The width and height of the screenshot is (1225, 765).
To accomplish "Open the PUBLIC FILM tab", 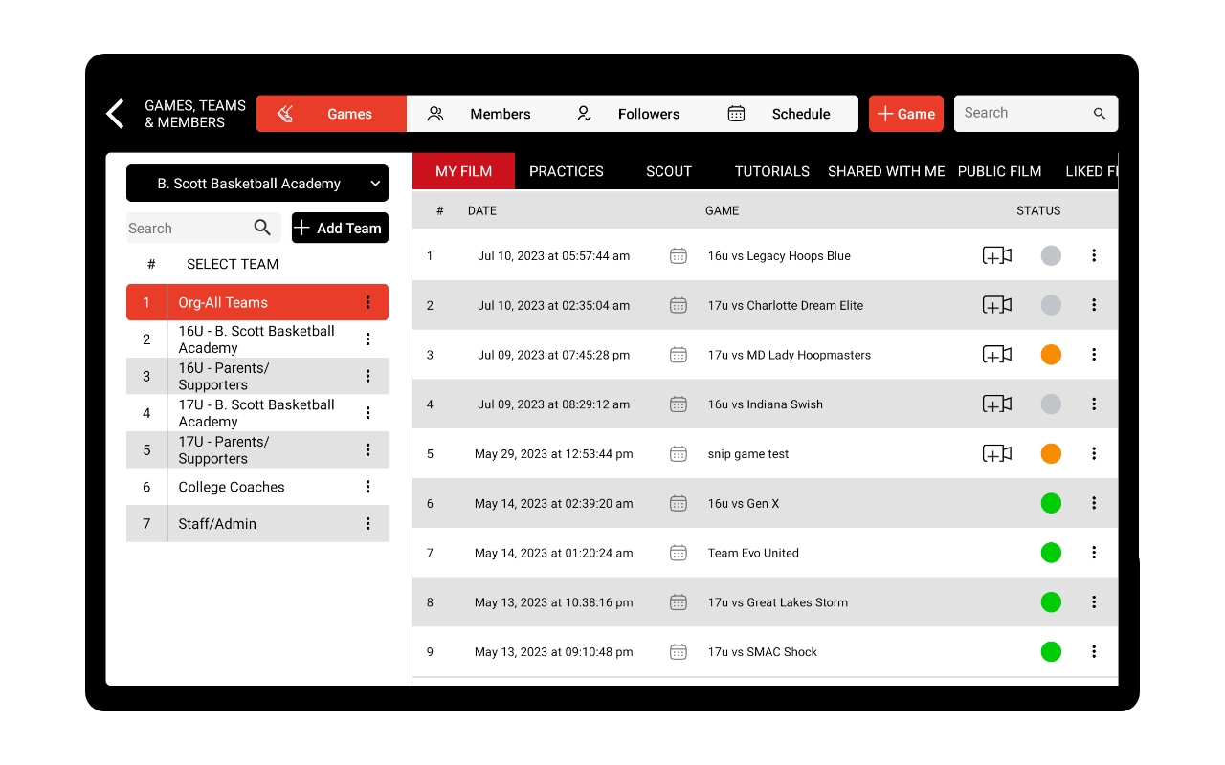I will pos(999,171).
